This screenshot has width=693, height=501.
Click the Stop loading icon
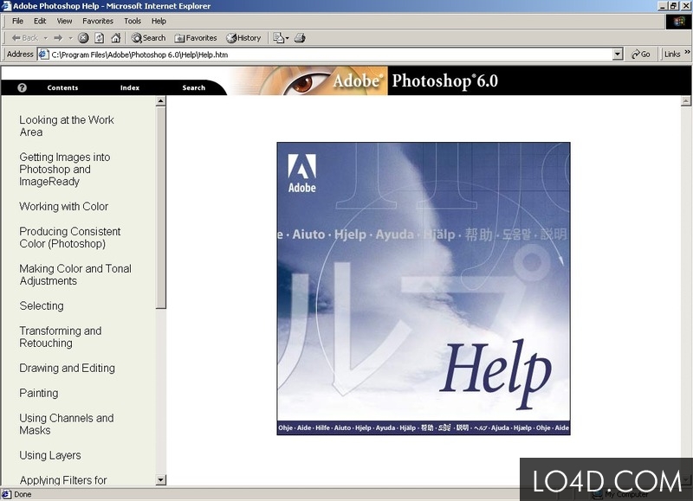[x=83, y=38]
